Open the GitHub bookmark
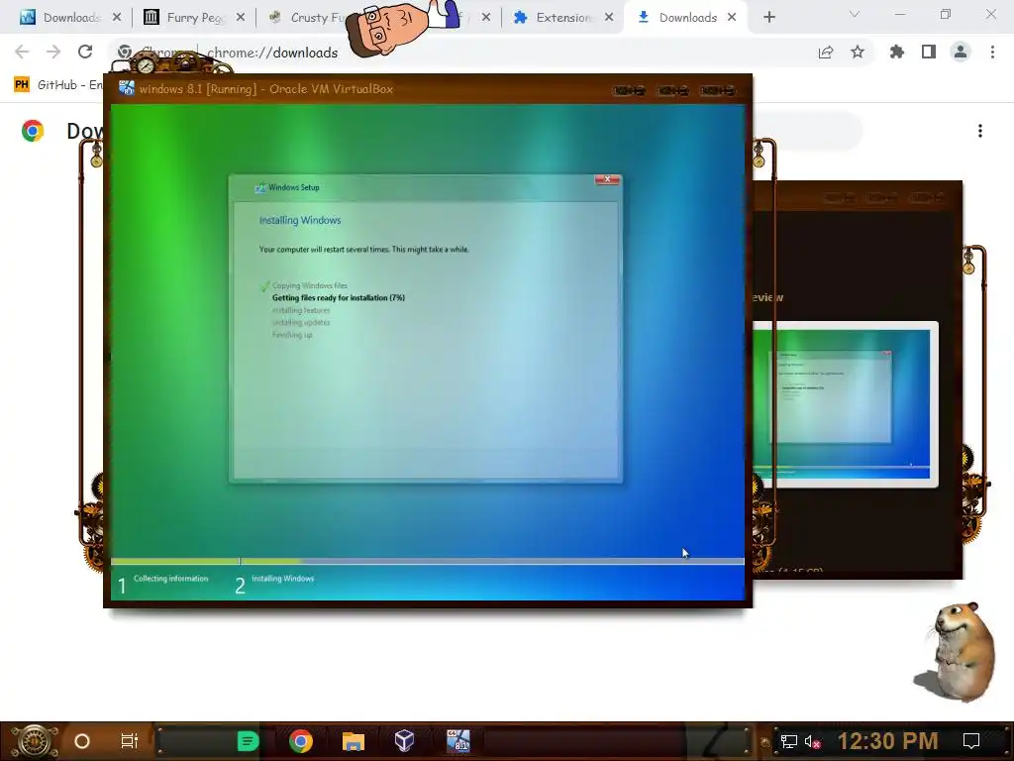The image size is (1014, 761). click(x=58, y=85)
